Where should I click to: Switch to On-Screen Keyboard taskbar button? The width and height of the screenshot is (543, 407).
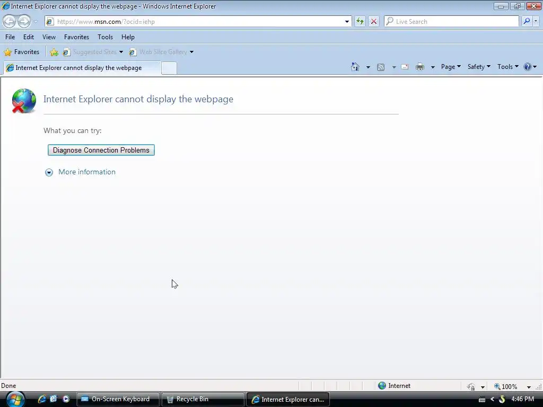tap(118, 399)
